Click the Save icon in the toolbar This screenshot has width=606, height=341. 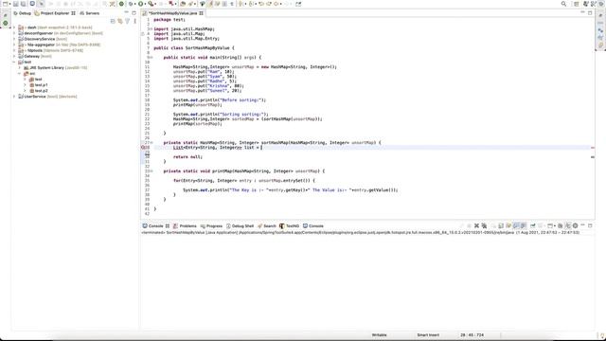16,4
